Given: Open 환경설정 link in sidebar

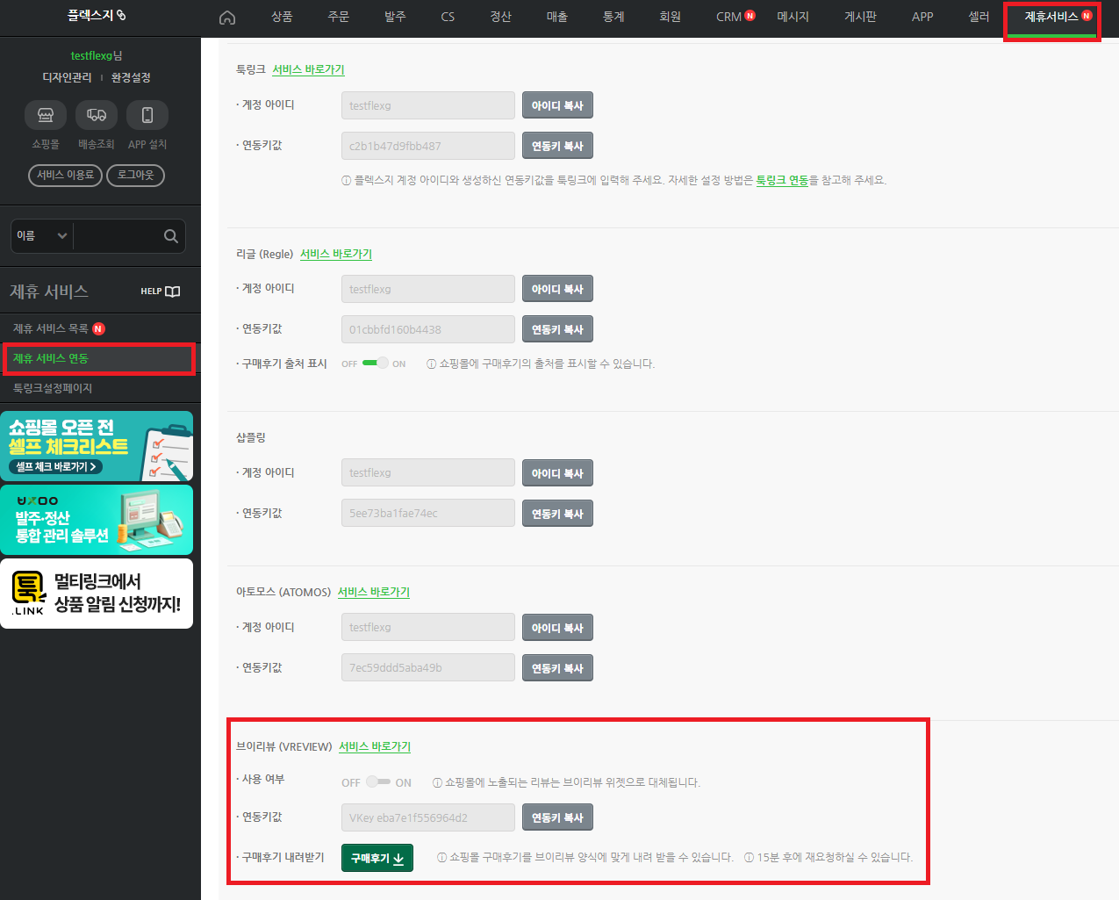Looking at the screenshot, I should click(x=131, y=77).
